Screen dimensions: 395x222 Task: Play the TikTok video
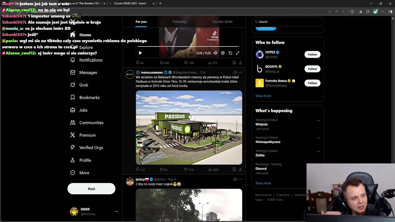tap(140, 53)
